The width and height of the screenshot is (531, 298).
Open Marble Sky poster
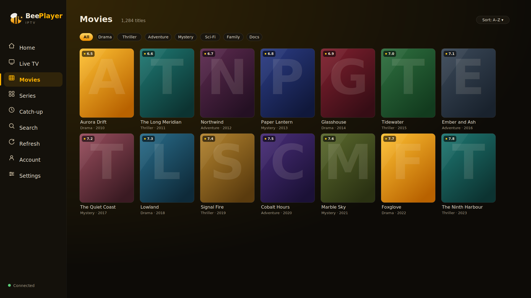[348, 168]
